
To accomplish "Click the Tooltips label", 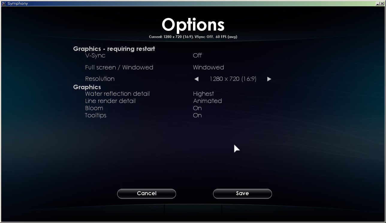I will point(96,115).
